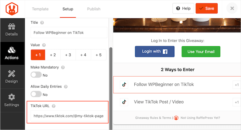Screen dimensions: 241x130
Task: Close the giveaway builder with X
Action: click(232, 8)
